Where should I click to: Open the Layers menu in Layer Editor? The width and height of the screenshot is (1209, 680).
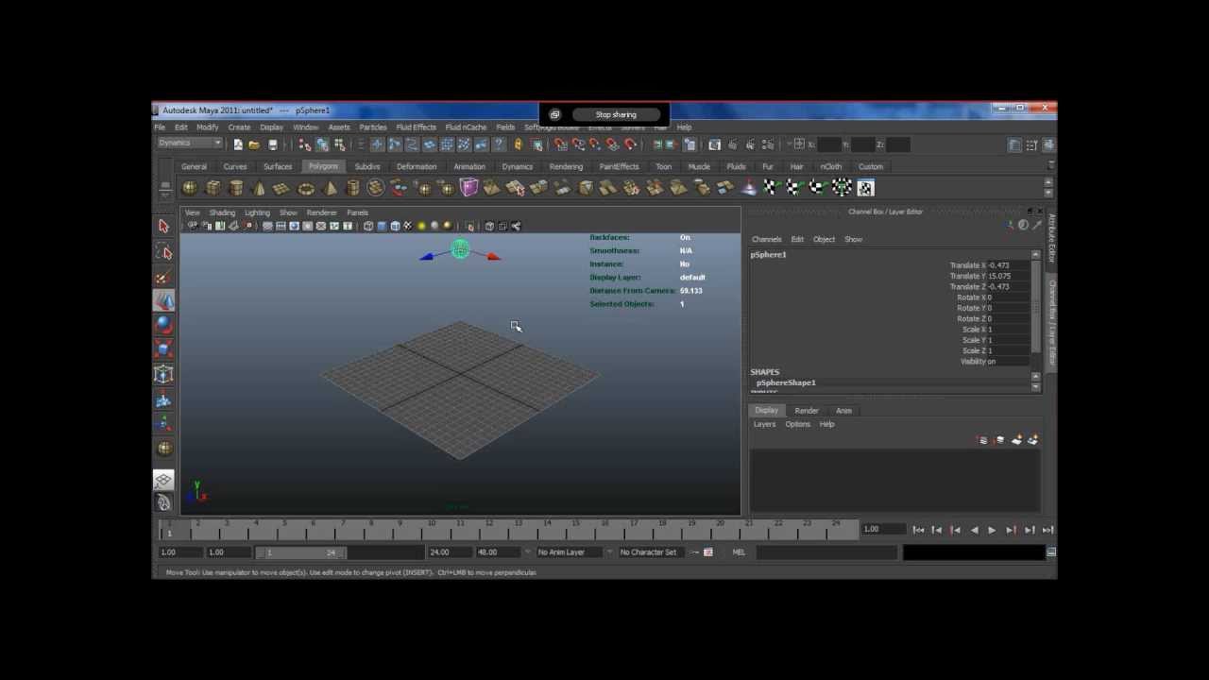point(764,424)
